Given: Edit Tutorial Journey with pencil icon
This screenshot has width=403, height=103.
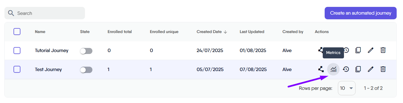Looking at the screenshot, I should point(370,50).
